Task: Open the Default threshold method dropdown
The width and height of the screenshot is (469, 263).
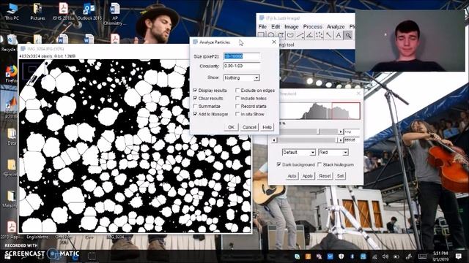Action: tap(298, 153)
